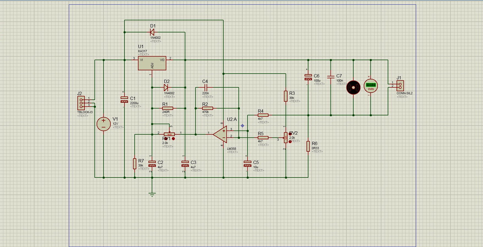The image size is (483, 247).
Task: Click the Volts voltmeter instrument
Action: [x=371, y=86]
